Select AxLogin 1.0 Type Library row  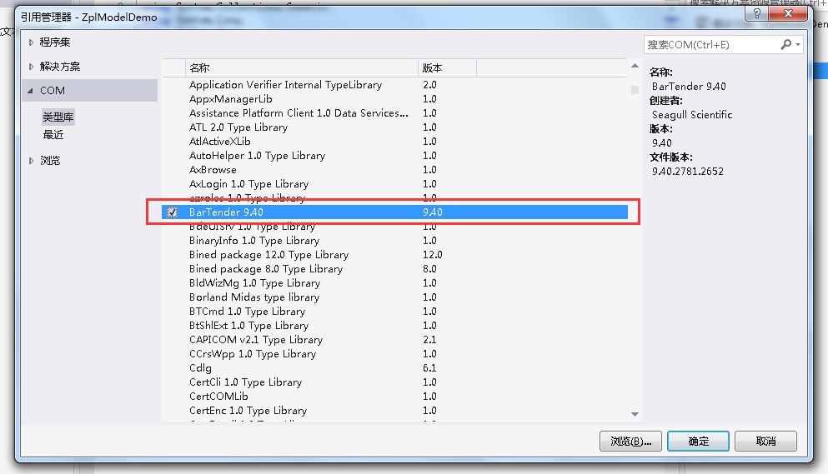(x=394, y=184)
